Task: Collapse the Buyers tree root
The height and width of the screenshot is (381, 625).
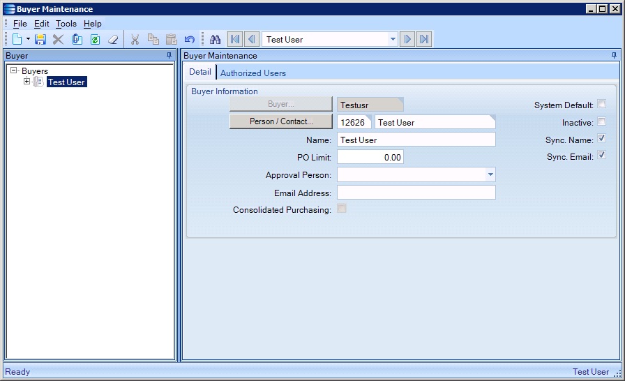Action: click(13, 70)
